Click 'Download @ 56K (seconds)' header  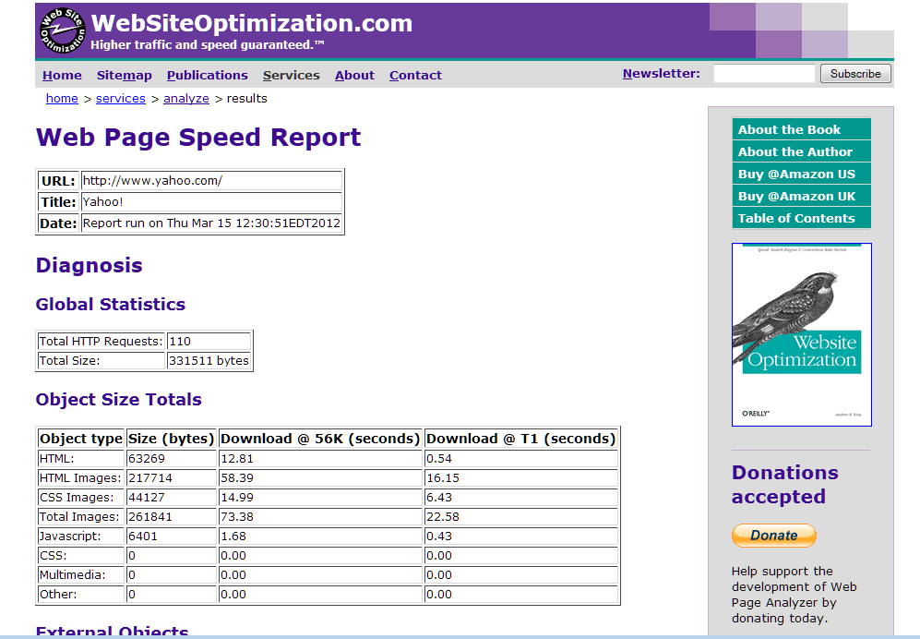point(320,438)
